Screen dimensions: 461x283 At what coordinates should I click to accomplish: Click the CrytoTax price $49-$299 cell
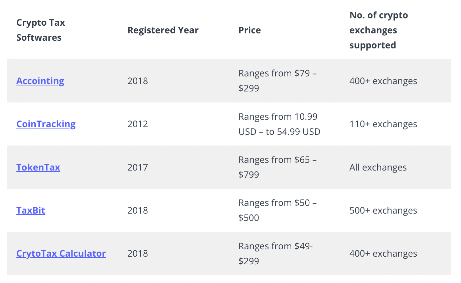point(276,254)
